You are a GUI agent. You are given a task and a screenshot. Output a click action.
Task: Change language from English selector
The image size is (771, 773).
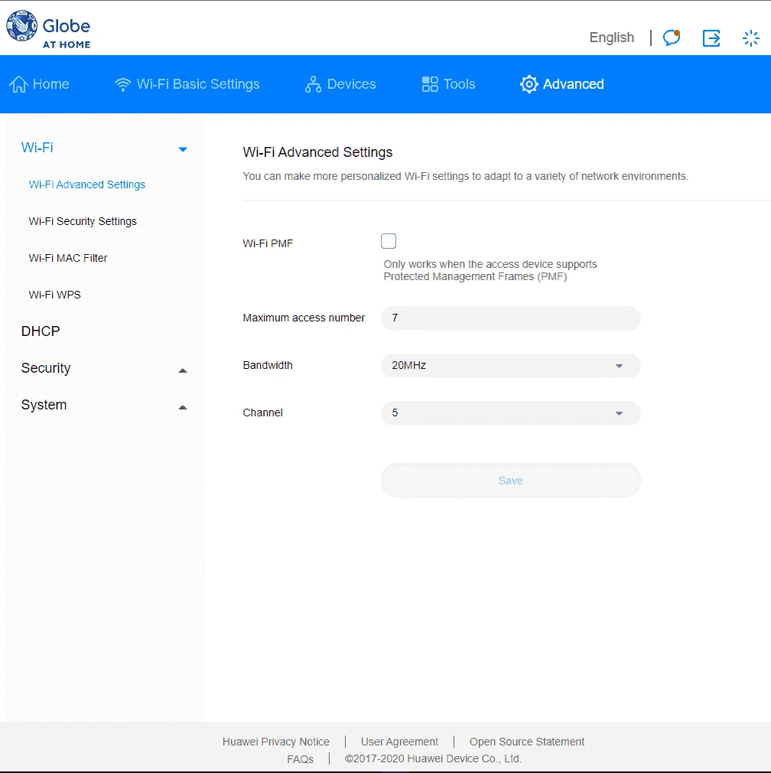tap(611, 38)
